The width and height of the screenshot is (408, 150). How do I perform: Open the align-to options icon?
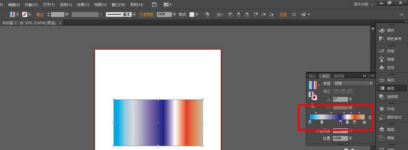click(x=220, y=15)
